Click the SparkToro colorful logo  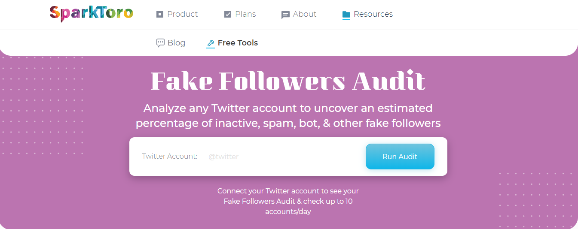91,13
